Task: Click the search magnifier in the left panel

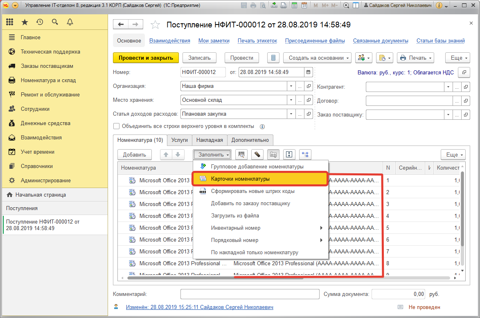Action: [x=55, y=22]
